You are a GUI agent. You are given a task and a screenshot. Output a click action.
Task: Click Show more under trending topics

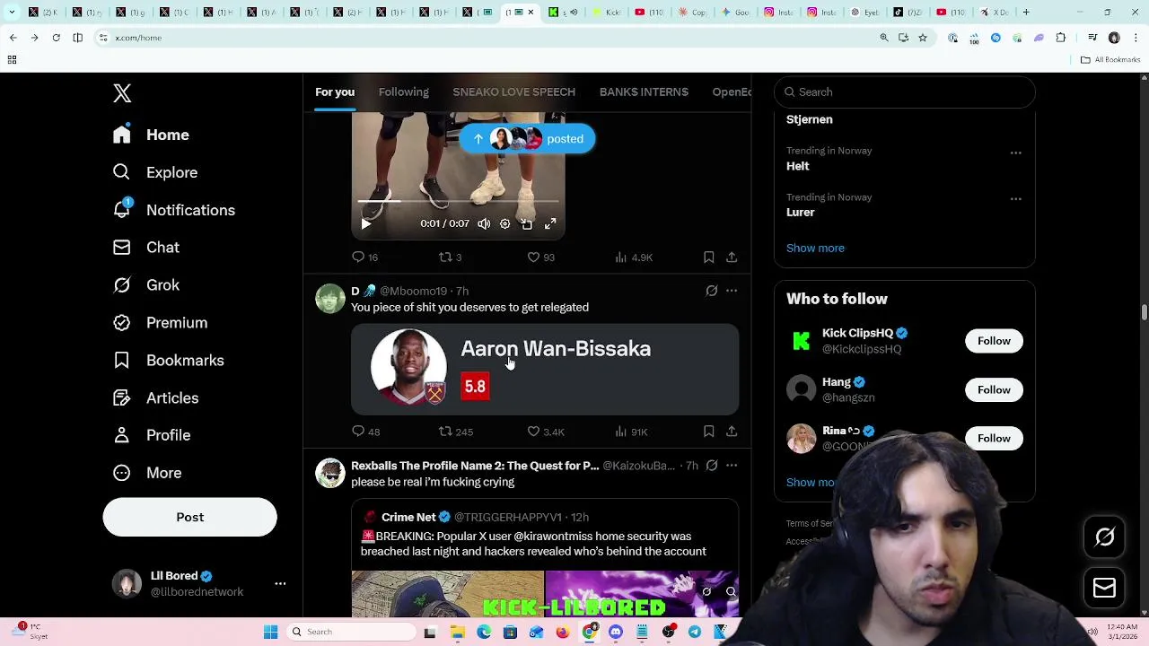815,248
